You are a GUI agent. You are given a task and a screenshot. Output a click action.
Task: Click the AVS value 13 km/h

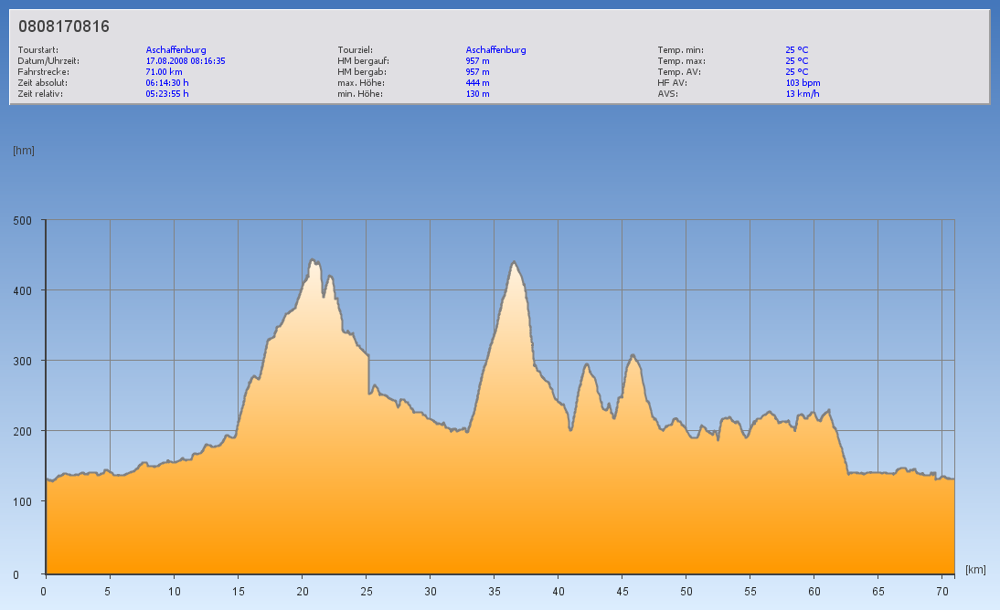802,94
